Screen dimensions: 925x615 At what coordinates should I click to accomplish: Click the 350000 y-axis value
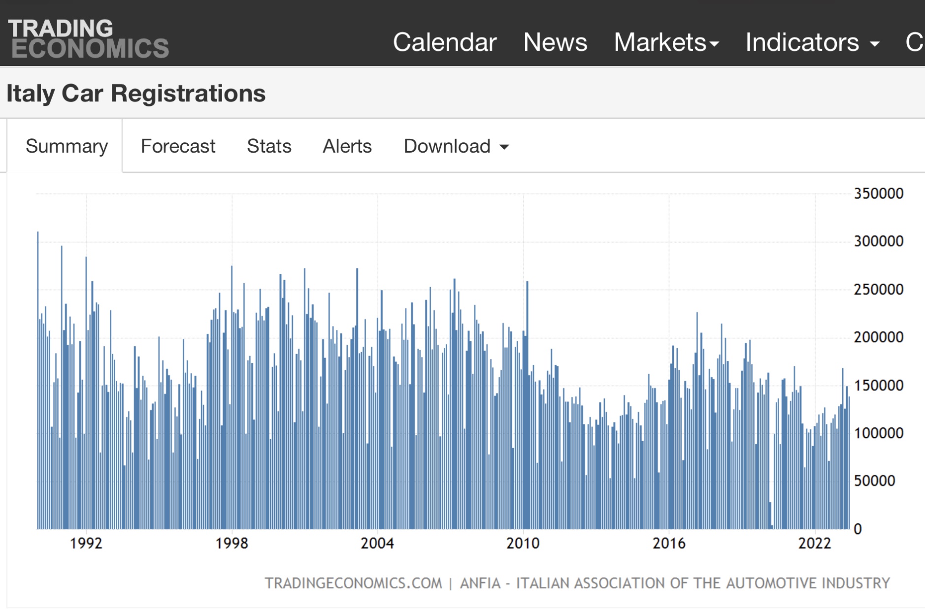pyautogui.click(x=879, y=194)
